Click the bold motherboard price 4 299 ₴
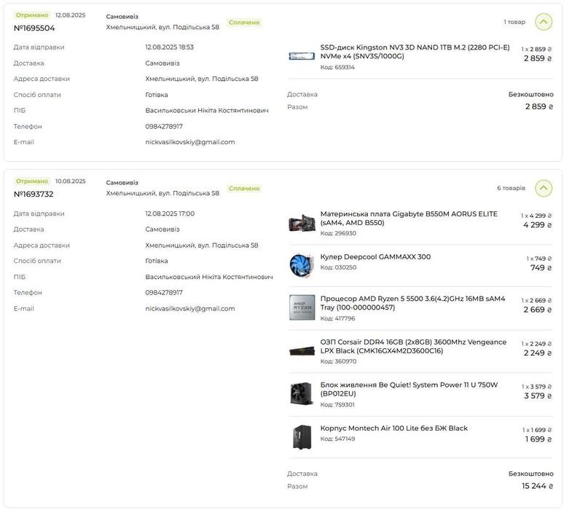 click(x=537, y=225)
